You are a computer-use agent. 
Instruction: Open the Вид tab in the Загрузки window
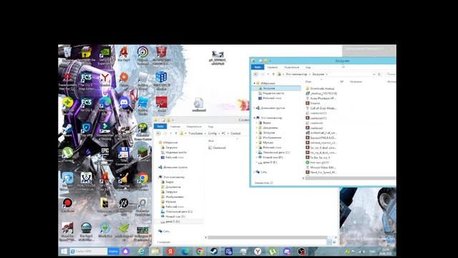[308, 67]
